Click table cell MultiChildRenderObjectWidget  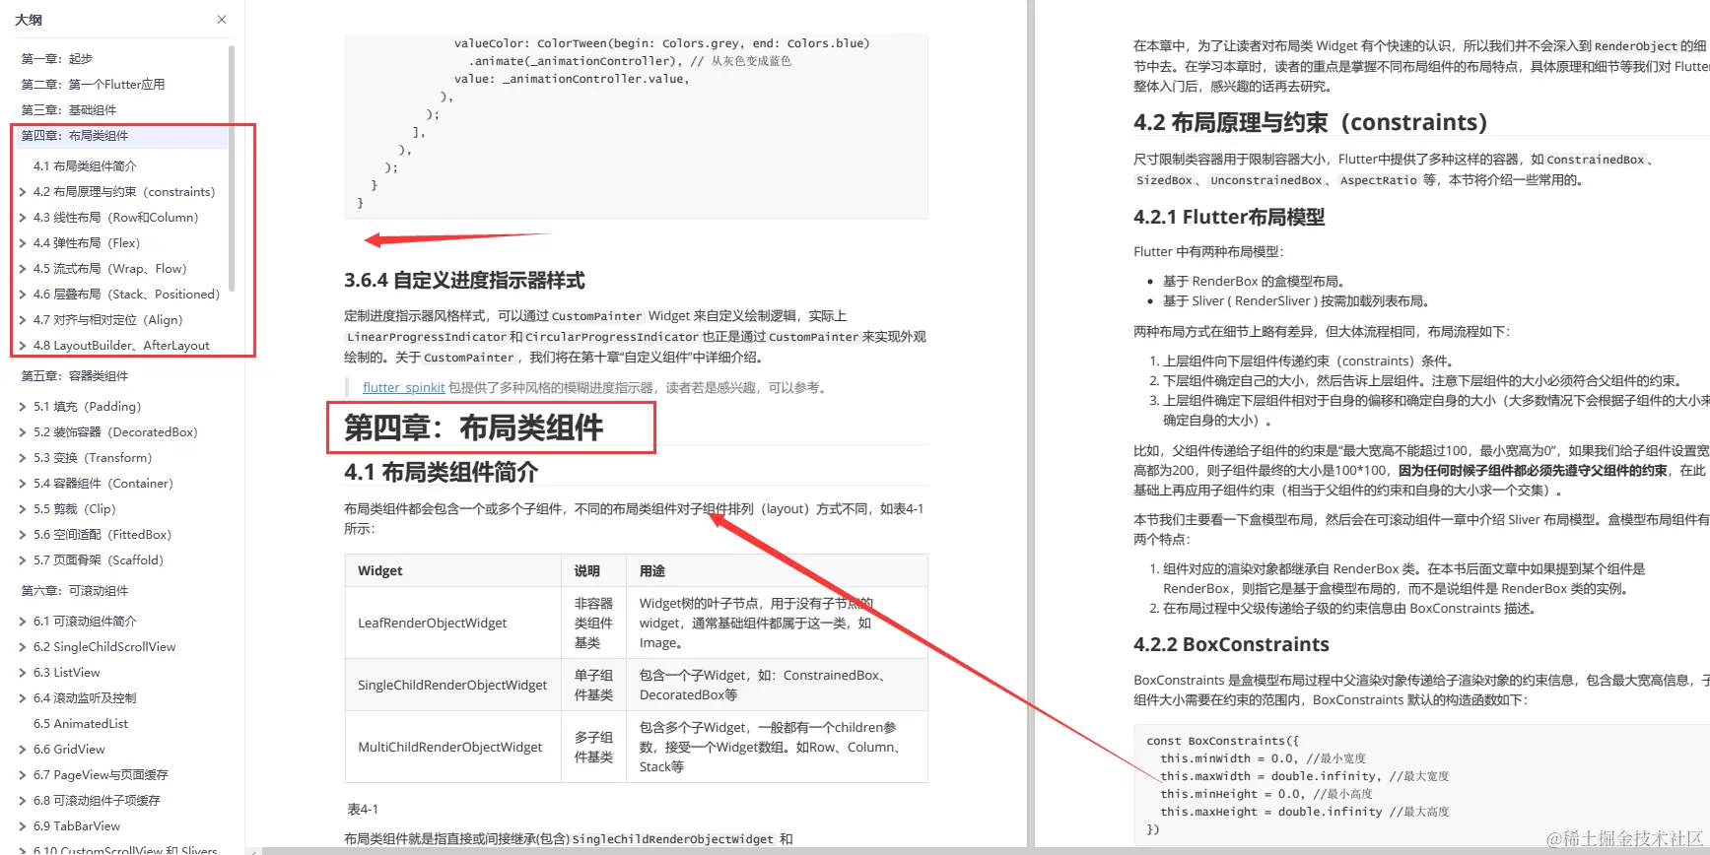[452, 747]
